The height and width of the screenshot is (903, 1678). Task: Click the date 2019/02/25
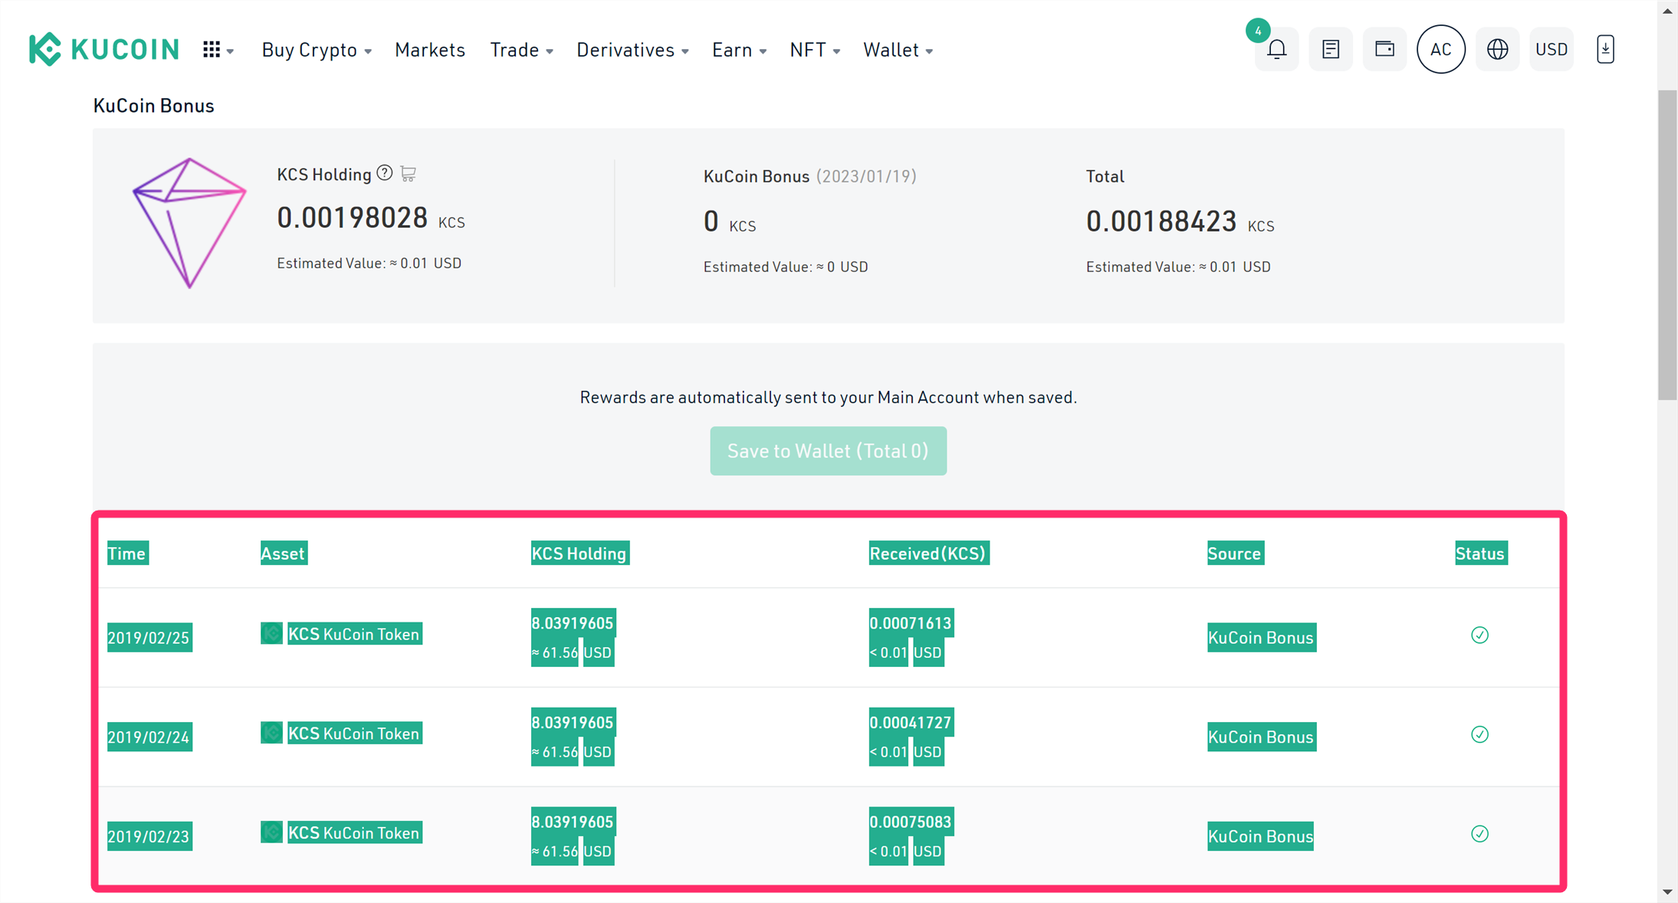(149, 638)
